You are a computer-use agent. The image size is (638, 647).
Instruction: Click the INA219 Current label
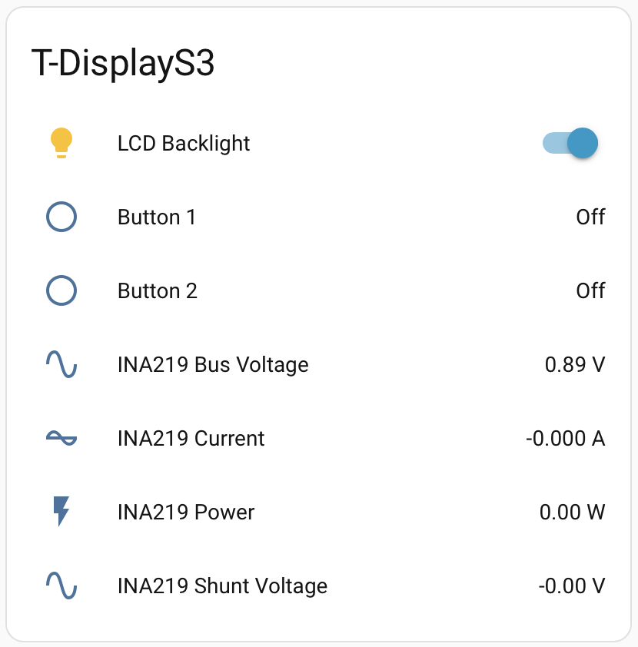coord(191,438)
